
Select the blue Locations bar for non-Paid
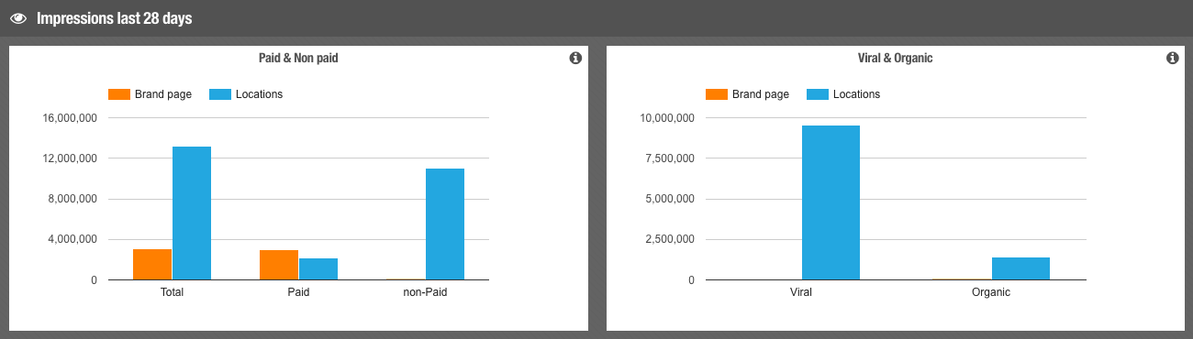coord(445,224)
